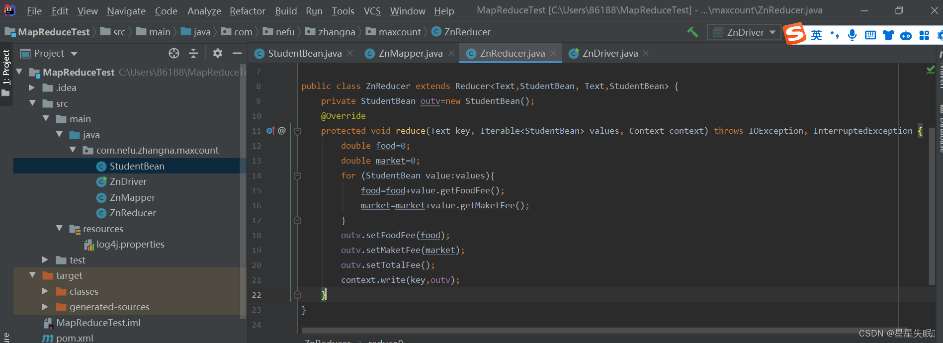Open the Refactor menu
The height and width of the screenshot is (343, 943).
tap(248, 11)
